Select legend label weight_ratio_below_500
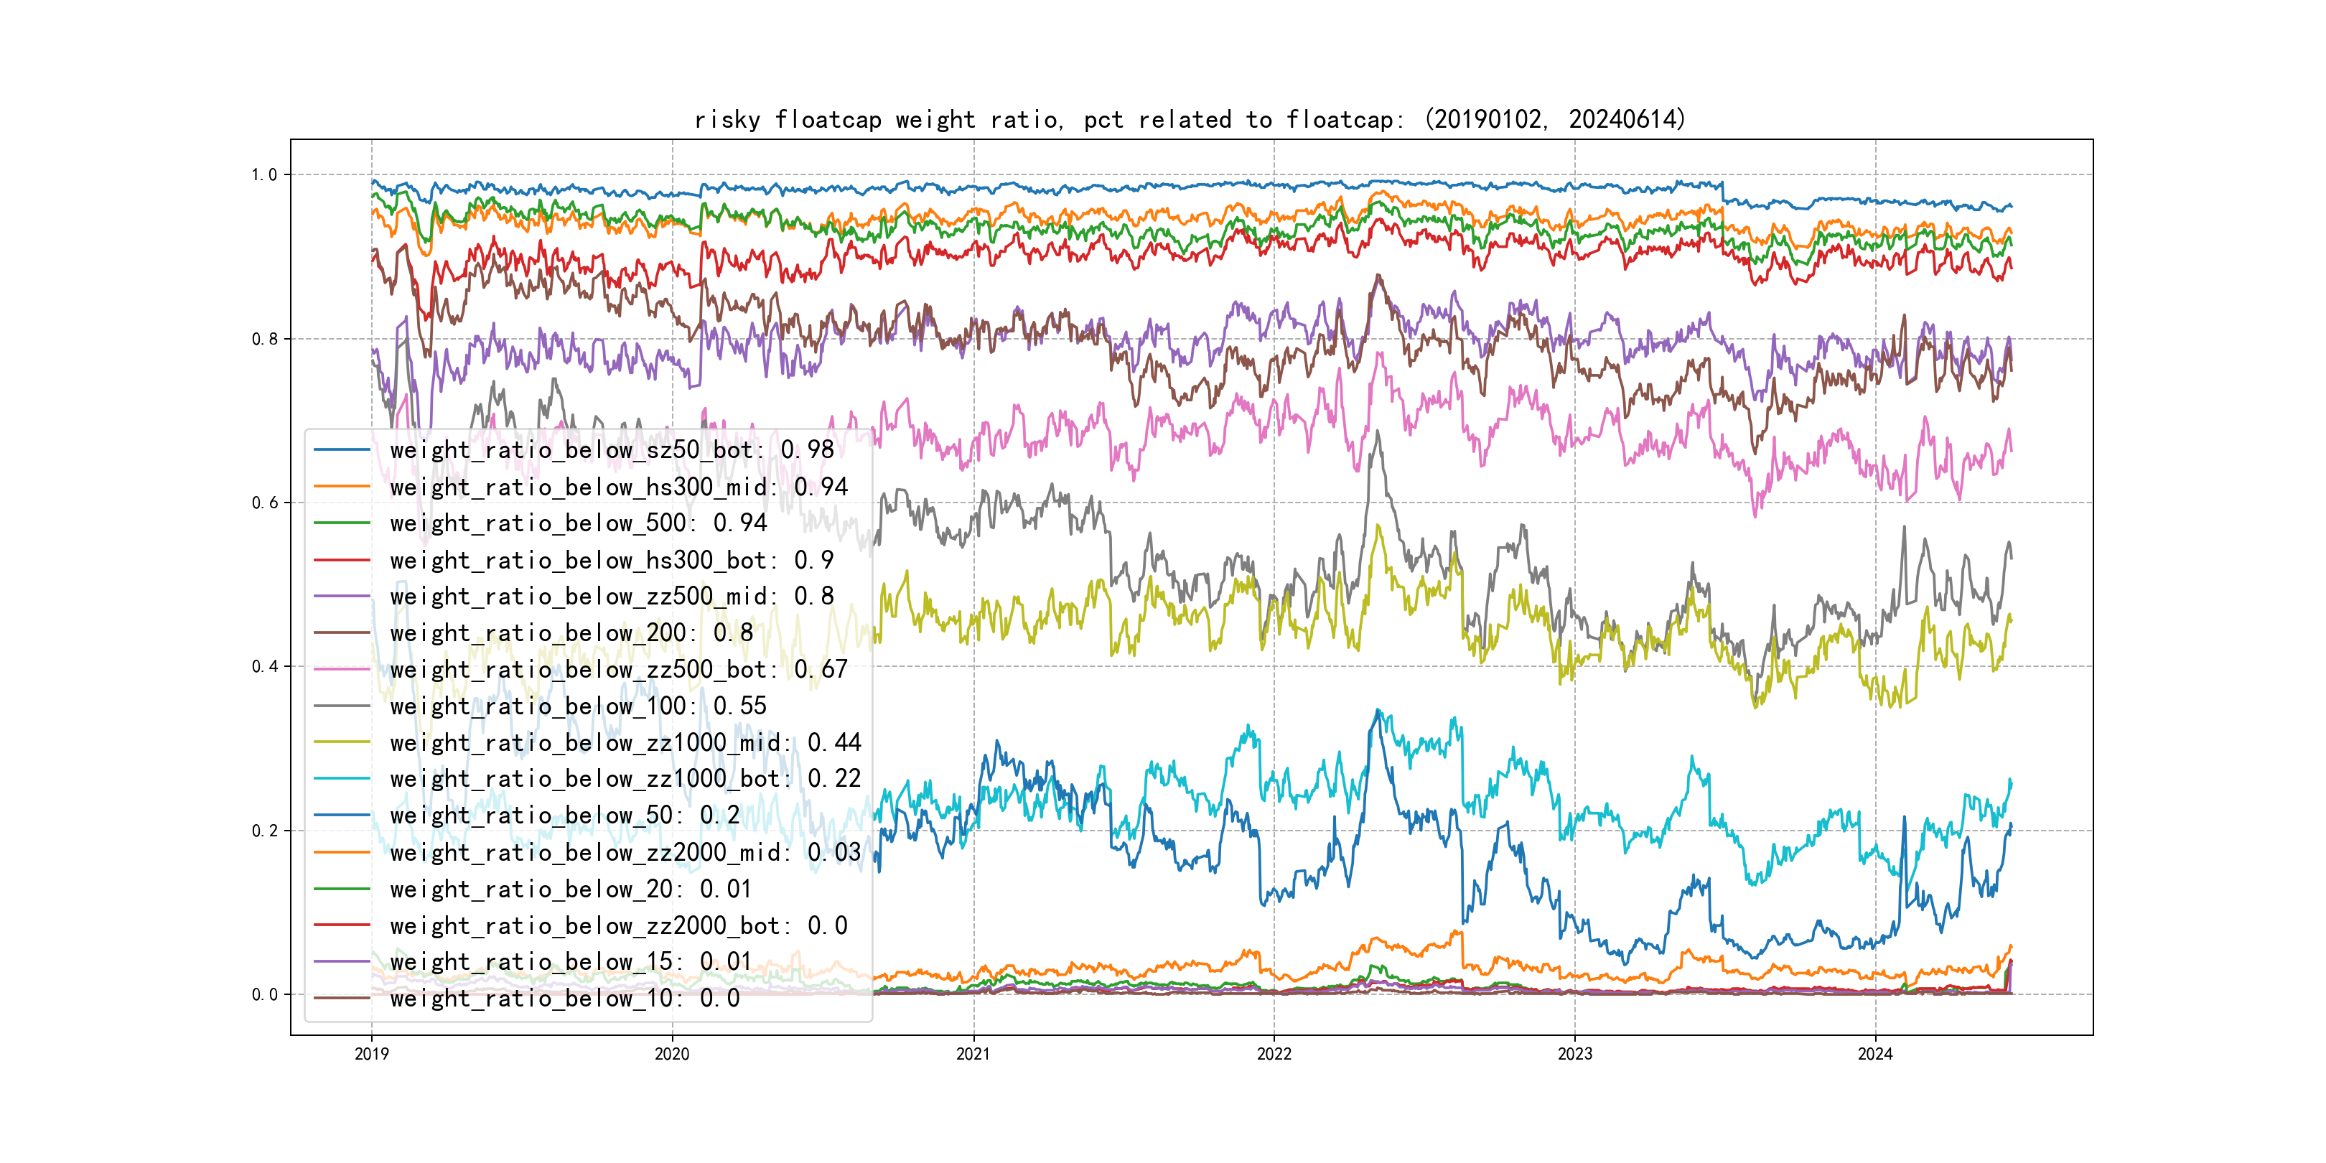This screenshot has width=2326, height=1163. (x=578, y=523)
